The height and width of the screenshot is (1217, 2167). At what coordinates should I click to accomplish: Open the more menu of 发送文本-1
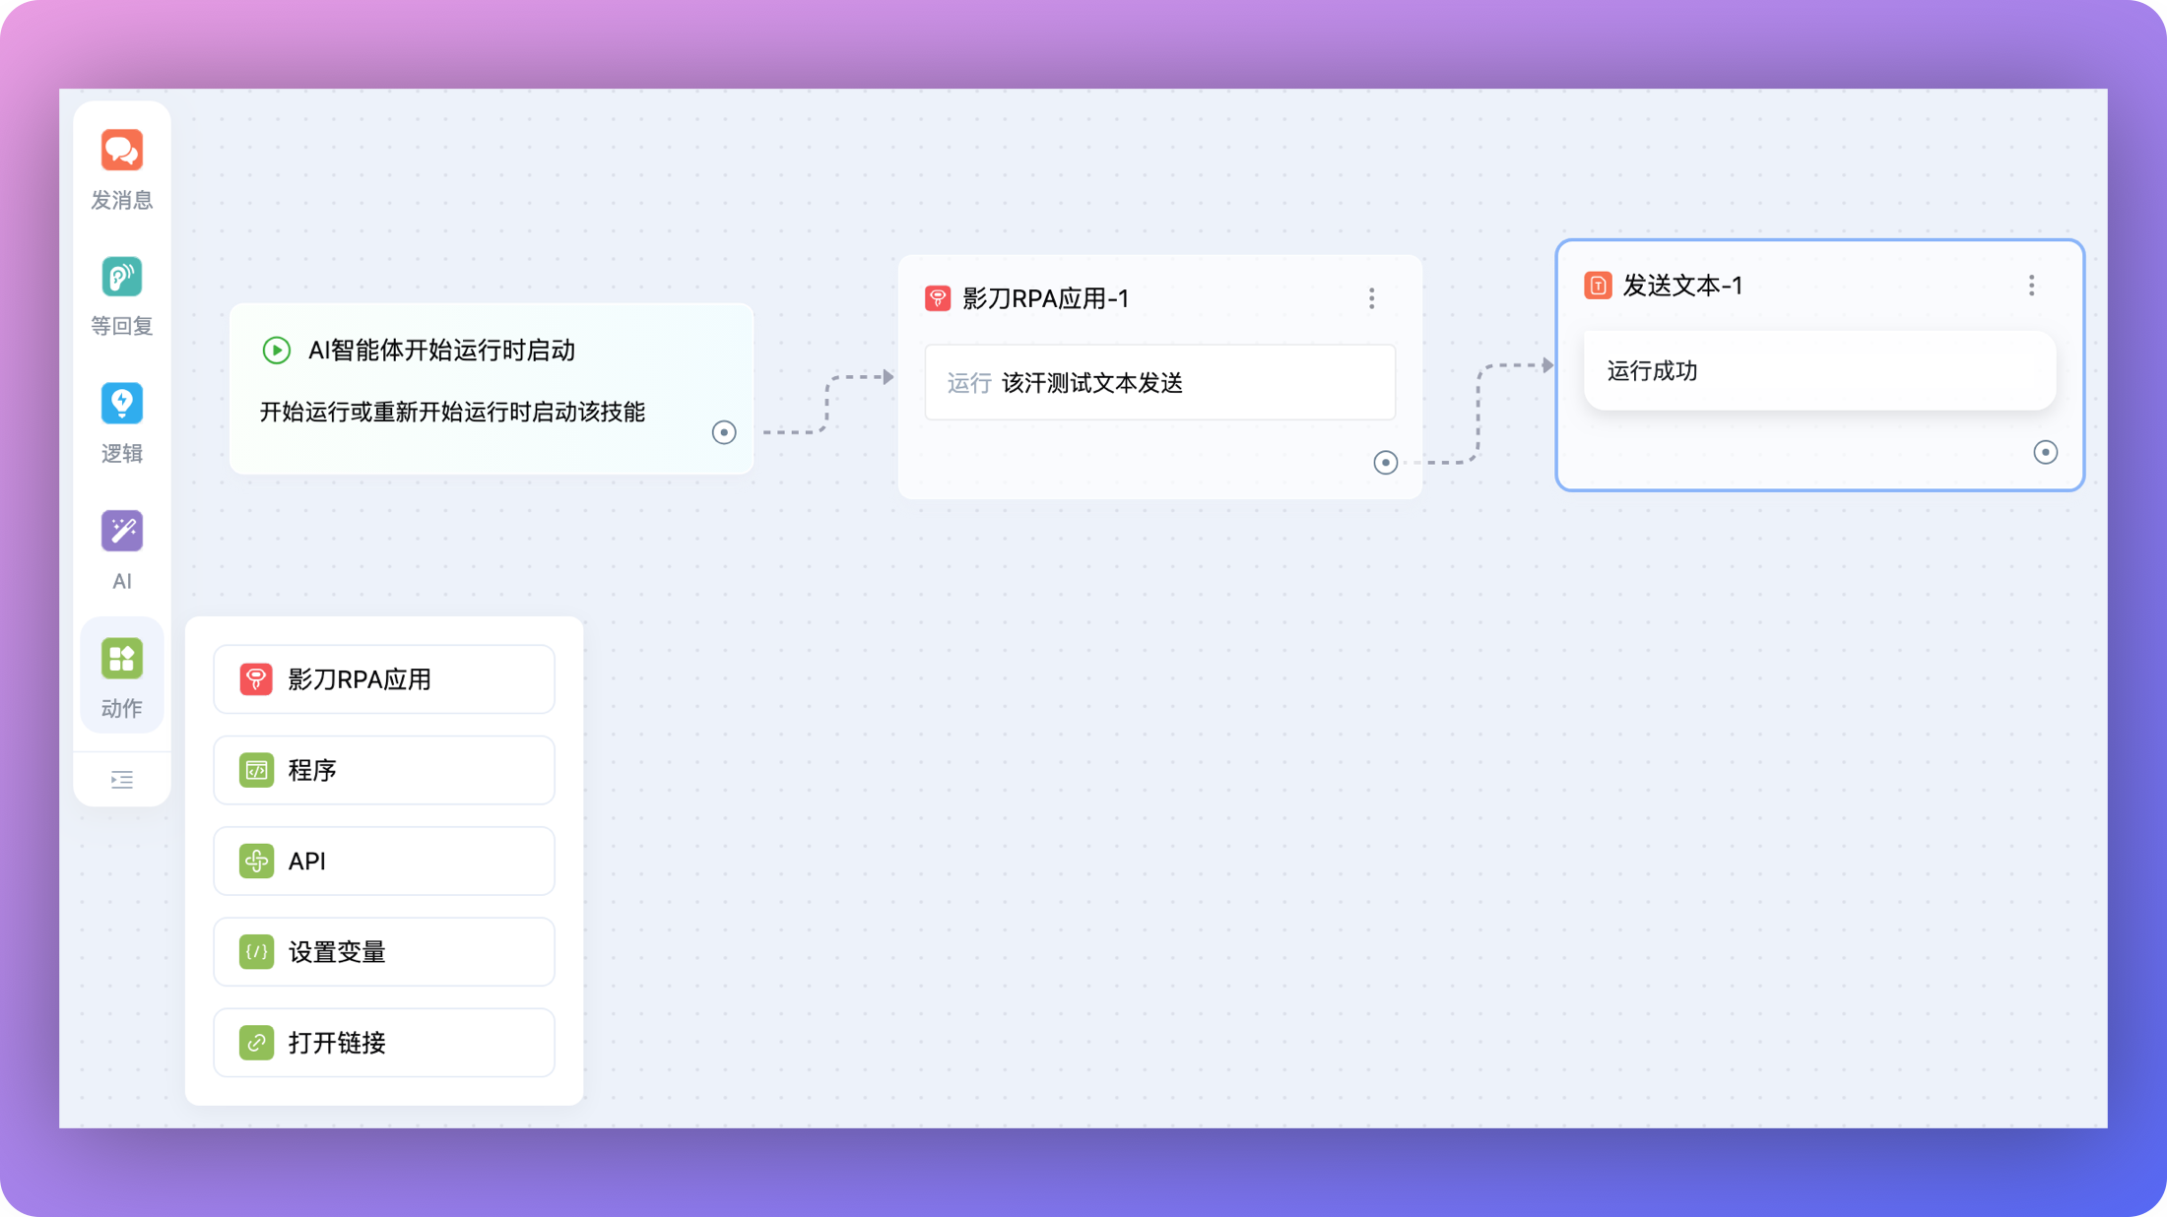2032,286
